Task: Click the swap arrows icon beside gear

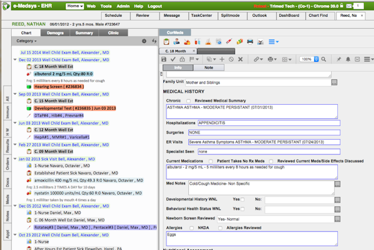Action: tap(155, 41)
